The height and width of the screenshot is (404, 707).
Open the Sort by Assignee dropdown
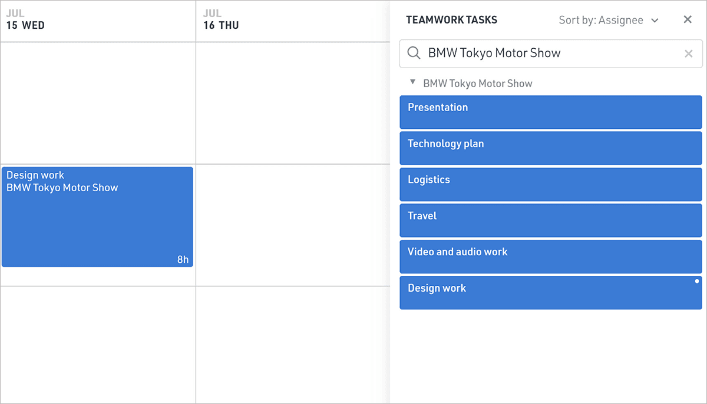pyautogui.click(x=609, y=21)
